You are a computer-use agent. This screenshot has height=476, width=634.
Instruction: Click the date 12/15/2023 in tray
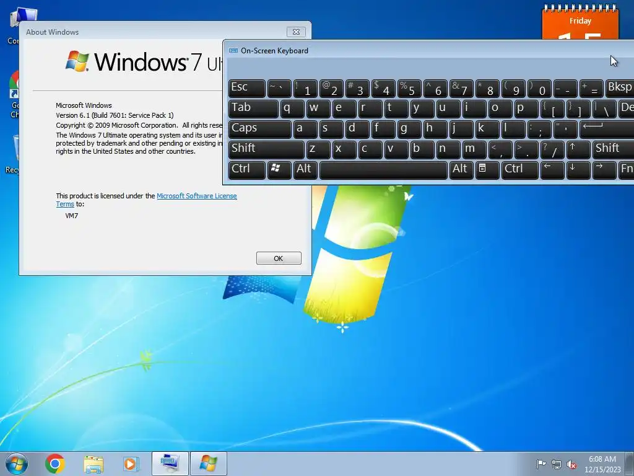pos(602,470)
